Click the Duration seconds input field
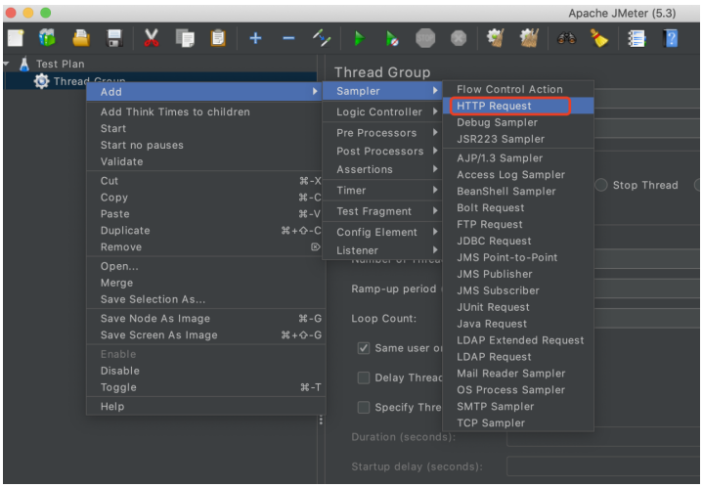 603,438
